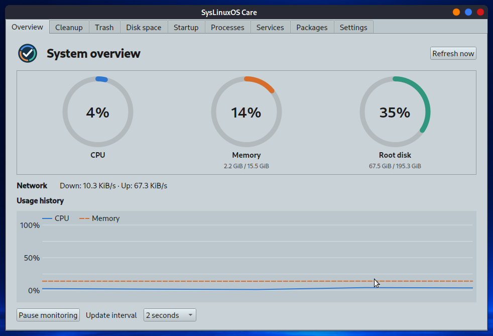The height and width of the screenshot is (336, 493).
Task: Click the Pause monitoring button
Action: click(48, 315)
